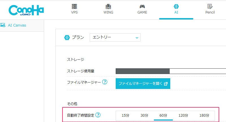This screenshot has width=226, height=122.
Task: Set auto-stop time to 180分
Action: point(204,116)
